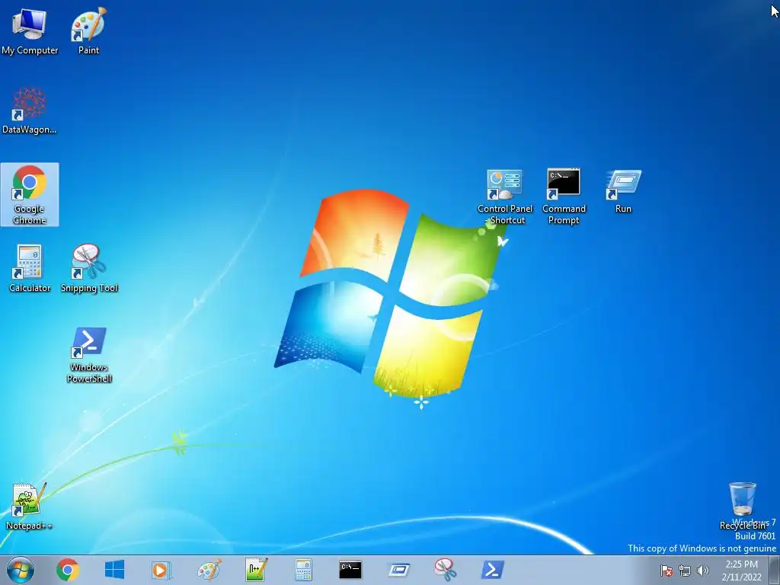Open the Start menu orb

tap(21, 570)
